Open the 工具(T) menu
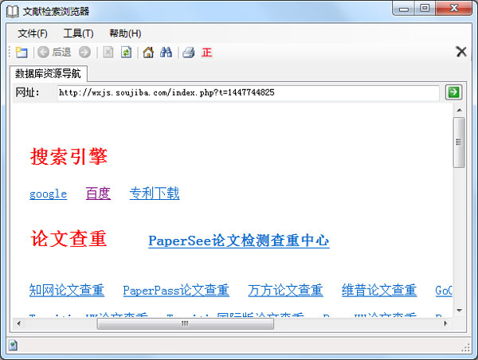 pyautogui.click(x=78, y=33)
